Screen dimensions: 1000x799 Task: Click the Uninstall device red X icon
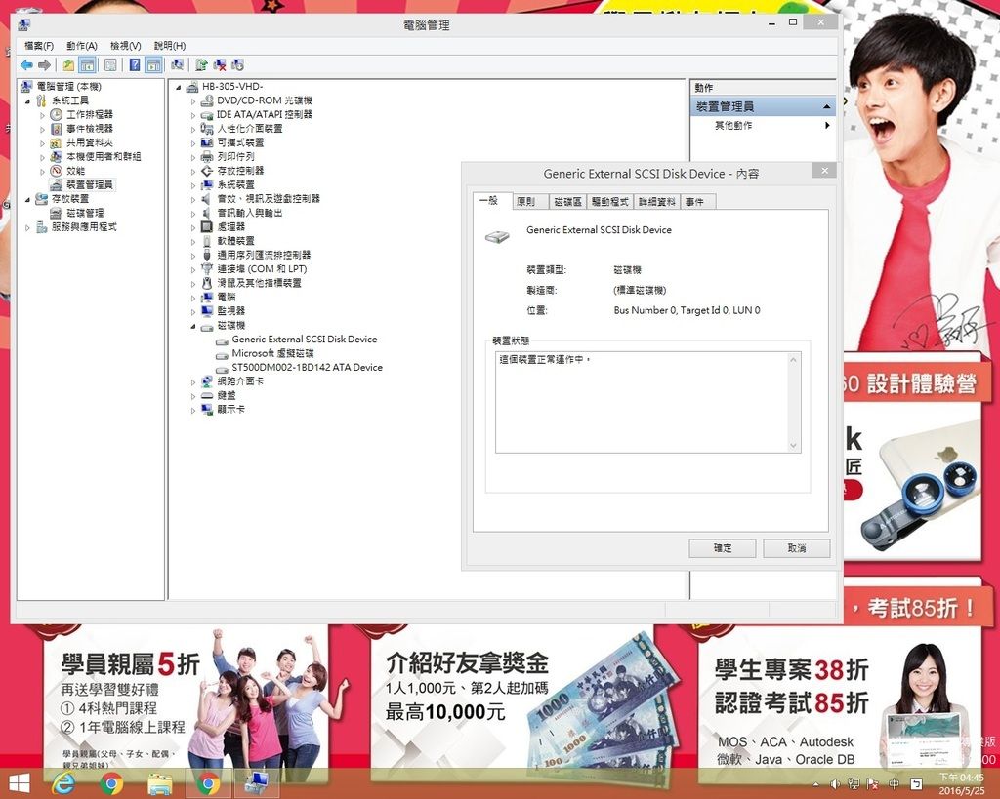(220, 65)
